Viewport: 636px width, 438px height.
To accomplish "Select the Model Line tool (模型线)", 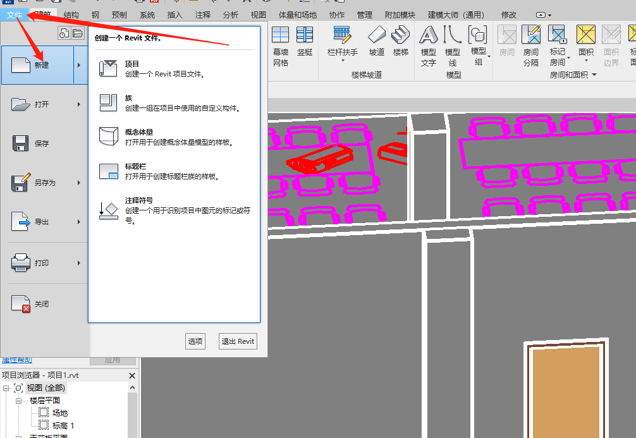I will pos(452,46).
